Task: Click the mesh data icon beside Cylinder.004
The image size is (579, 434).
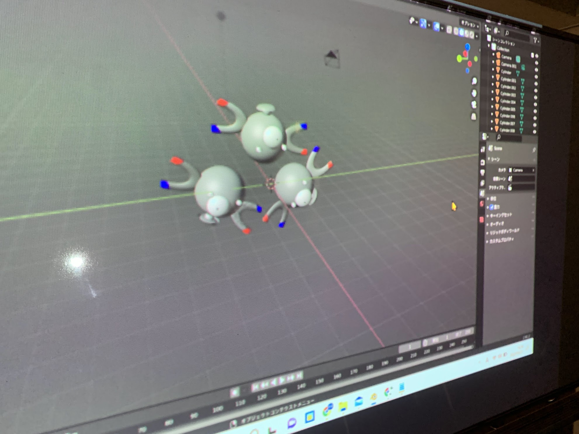Action: pos(522,103)
